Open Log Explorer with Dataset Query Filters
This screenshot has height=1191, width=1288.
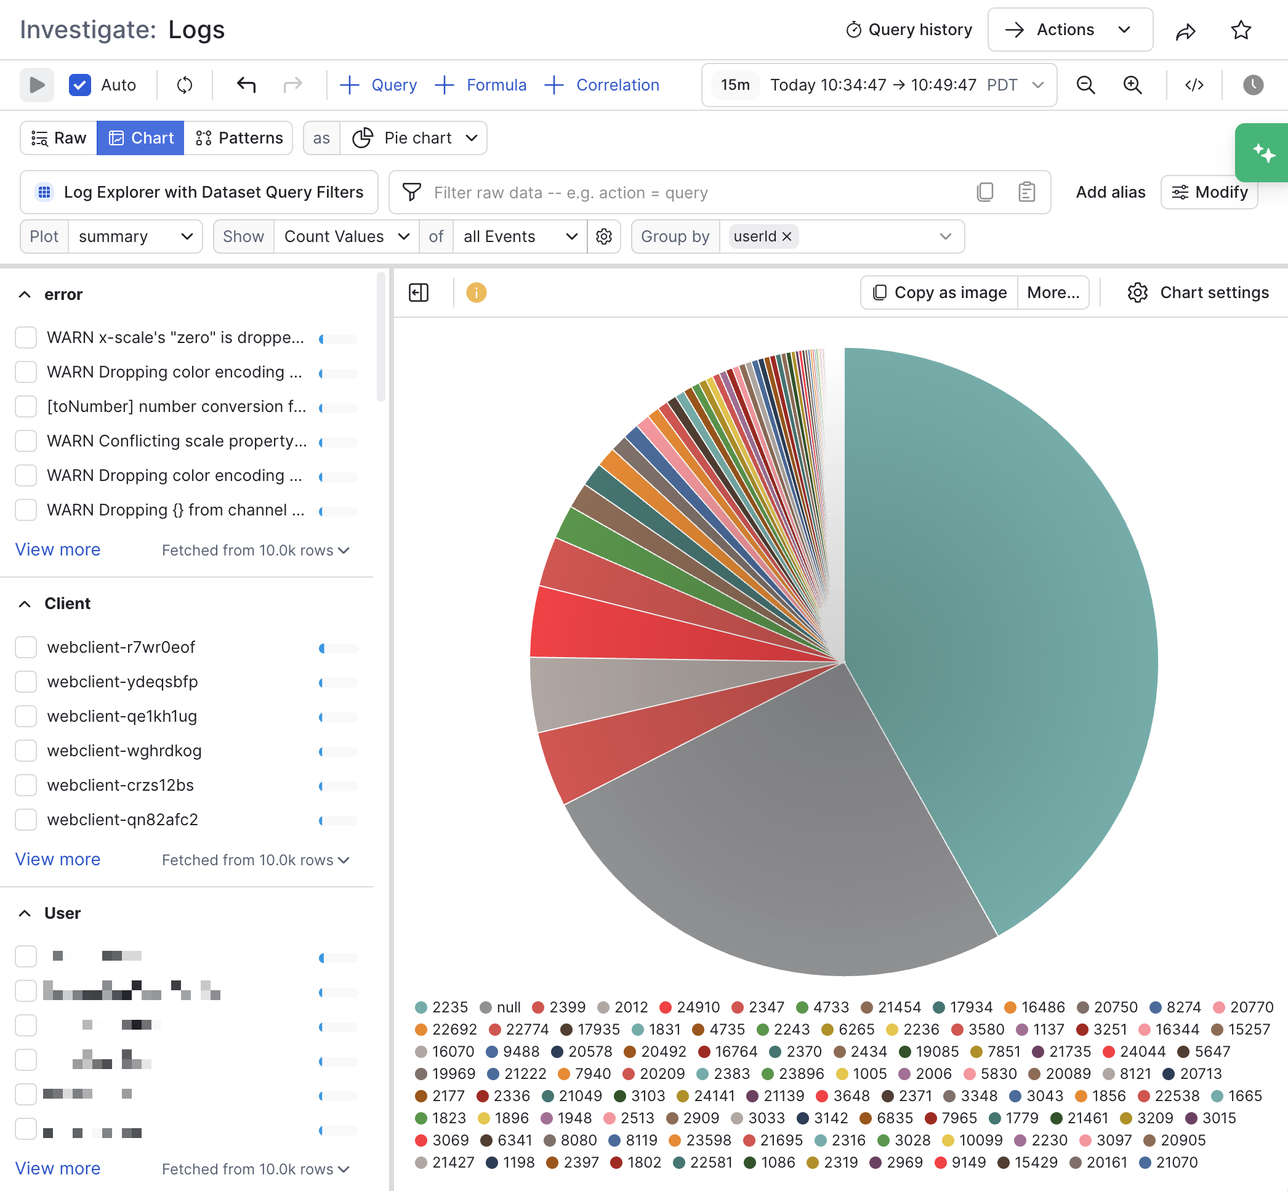point(199,192)
